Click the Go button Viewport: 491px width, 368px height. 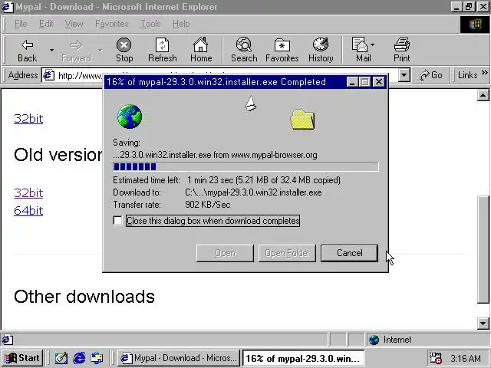point(431,75)
